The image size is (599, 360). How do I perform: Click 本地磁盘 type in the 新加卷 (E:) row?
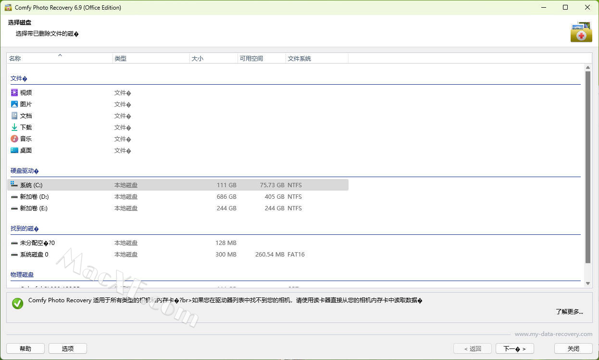[126, 208]
